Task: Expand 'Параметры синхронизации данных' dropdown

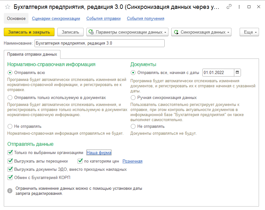Action: pyautogui.click(x=127, y=32)
